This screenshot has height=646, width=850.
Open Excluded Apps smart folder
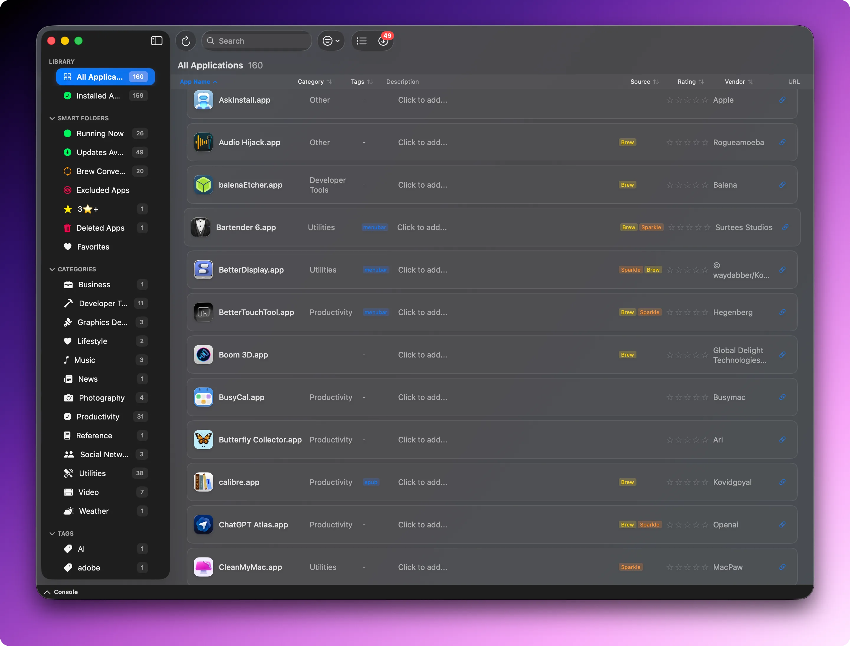105,190
